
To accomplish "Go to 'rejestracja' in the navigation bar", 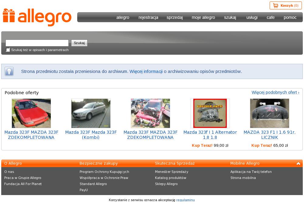I will (148, 17).
